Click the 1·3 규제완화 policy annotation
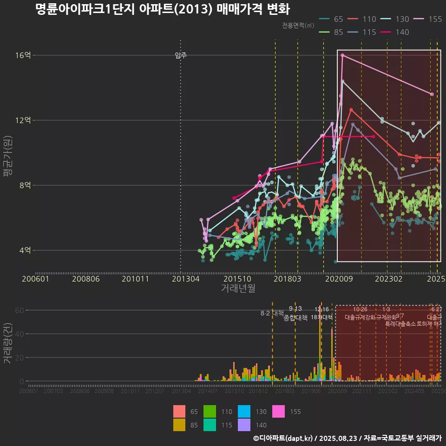The width and height of the screenshot is (446, 446). 386,313
